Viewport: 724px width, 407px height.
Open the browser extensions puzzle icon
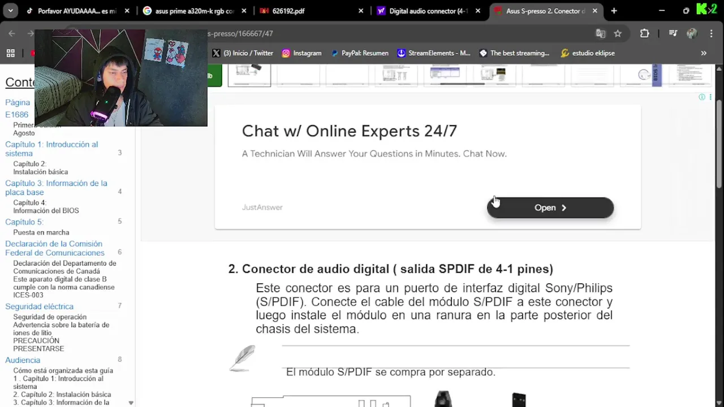(644, 33)
